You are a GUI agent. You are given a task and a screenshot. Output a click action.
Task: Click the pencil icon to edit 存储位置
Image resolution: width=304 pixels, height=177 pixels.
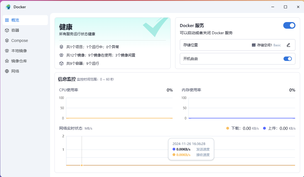coord(289,45)
